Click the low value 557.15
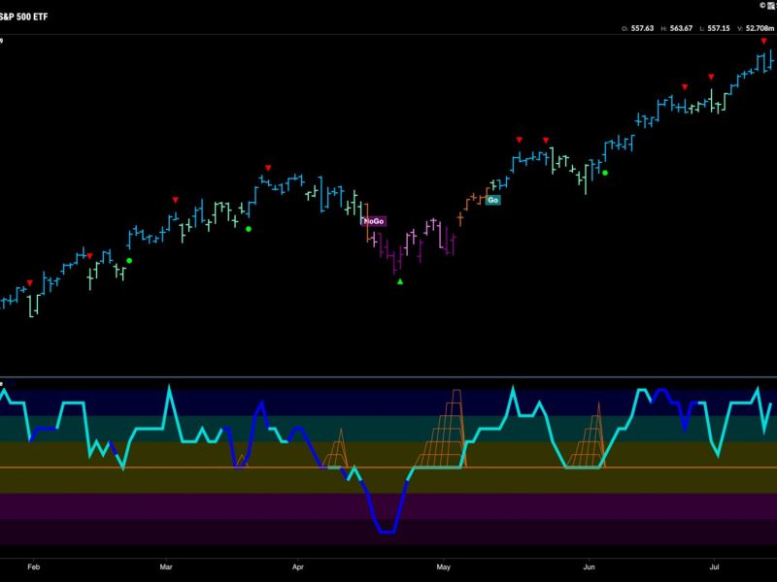The width and height of the screenshot is (777, 582). pos(719,28)
